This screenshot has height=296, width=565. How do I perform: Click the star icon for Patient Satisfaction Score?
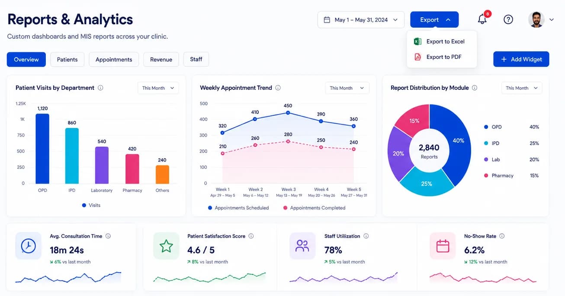click(x=166, y=246)
